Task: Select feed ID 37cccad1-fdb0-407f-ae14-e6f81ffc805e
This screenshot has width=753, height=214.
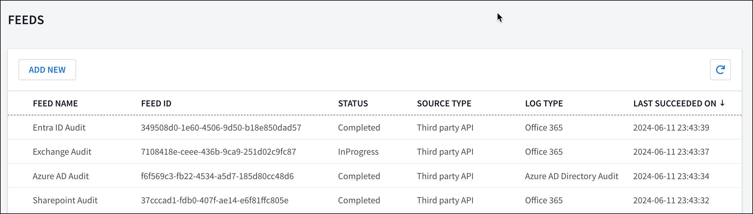Action: click(x=215, y=200)
